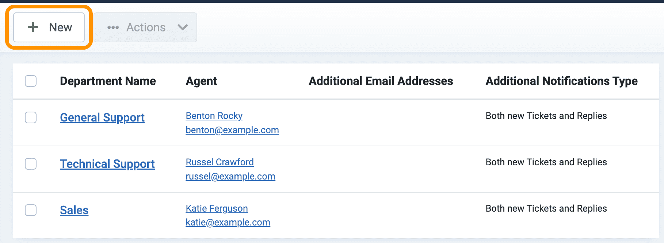
Task: Click russel@example.com email link
Action: (230, 176)
